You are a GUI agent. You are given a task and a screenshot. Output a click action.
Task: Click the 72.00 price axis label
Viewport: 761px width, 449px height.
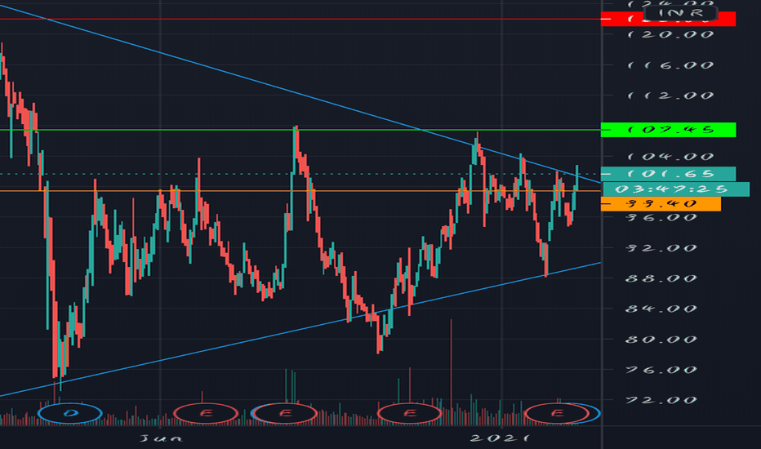(x=662, y=400)
